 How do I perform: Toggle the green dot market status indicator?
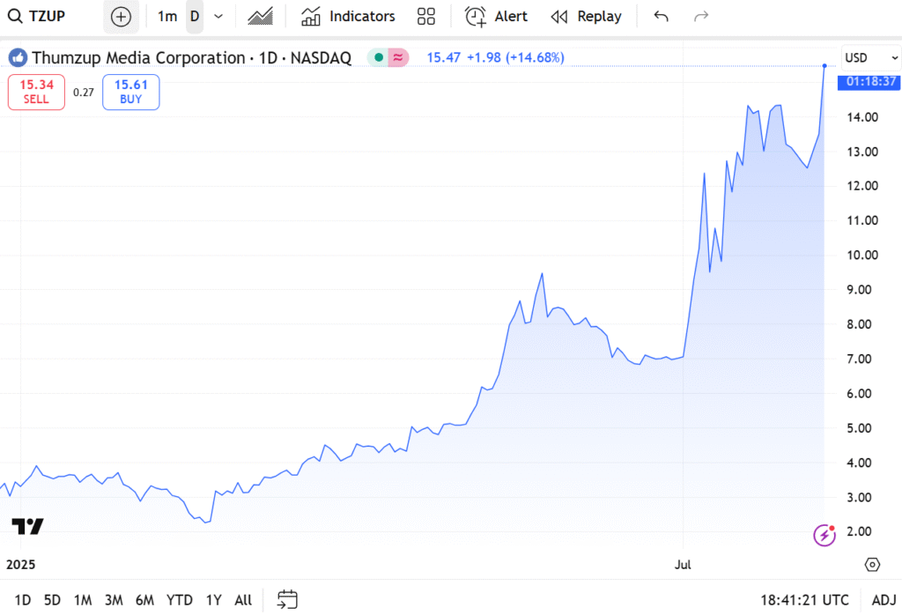[x=378, y=58]
